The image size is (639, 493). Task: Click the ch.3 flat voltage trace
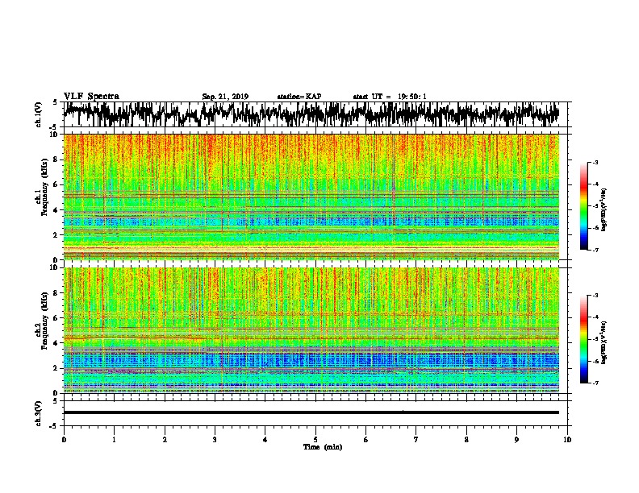point(311,412)
